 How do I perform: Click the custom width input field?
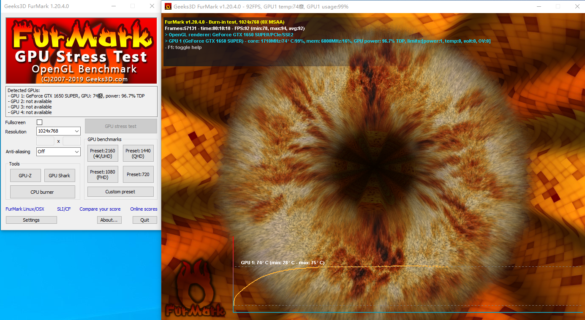pyautogui.click(x=45, y=141)
